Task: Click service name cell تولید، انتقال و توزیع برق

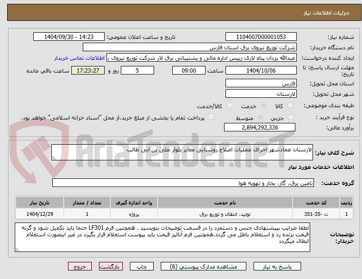Action: (225, 214)
